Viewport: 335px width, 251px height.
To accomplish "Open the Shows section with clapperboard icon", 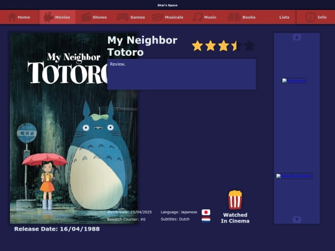I will (94, 17).
